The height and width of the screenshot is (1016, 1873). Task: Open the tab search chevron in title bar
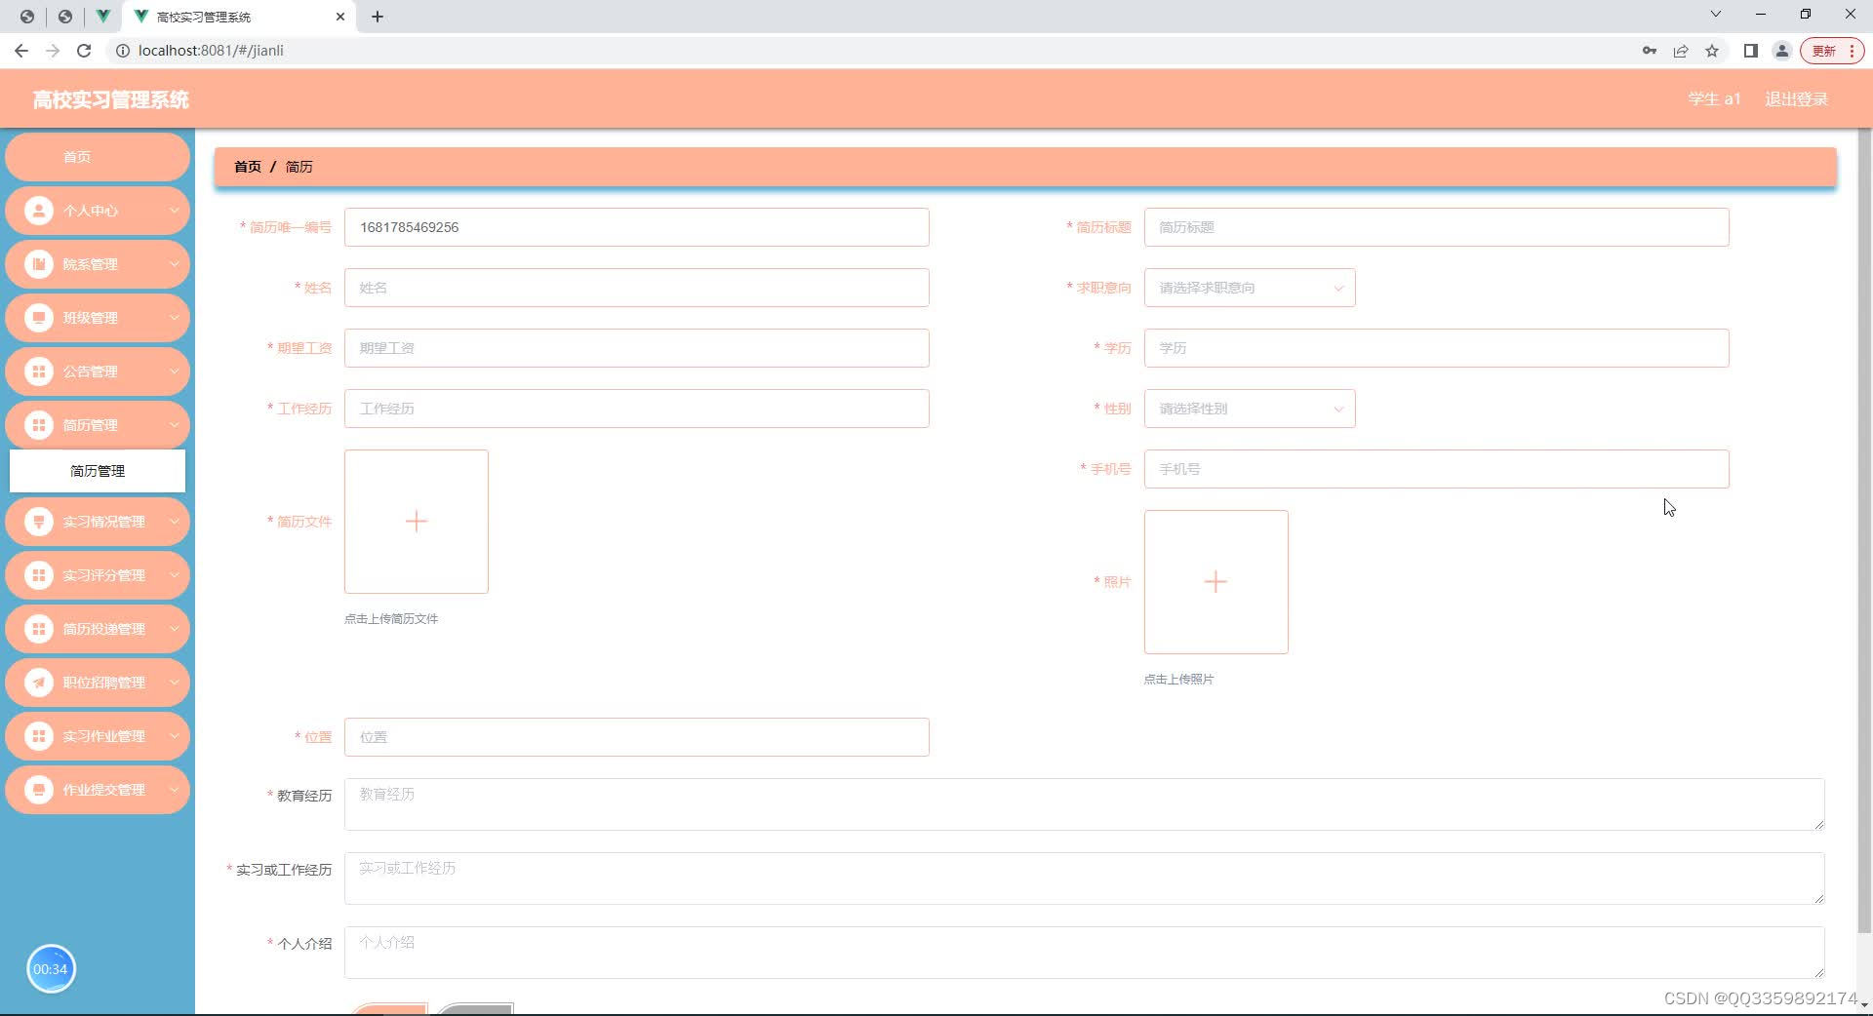click(x=1716, y=14)
